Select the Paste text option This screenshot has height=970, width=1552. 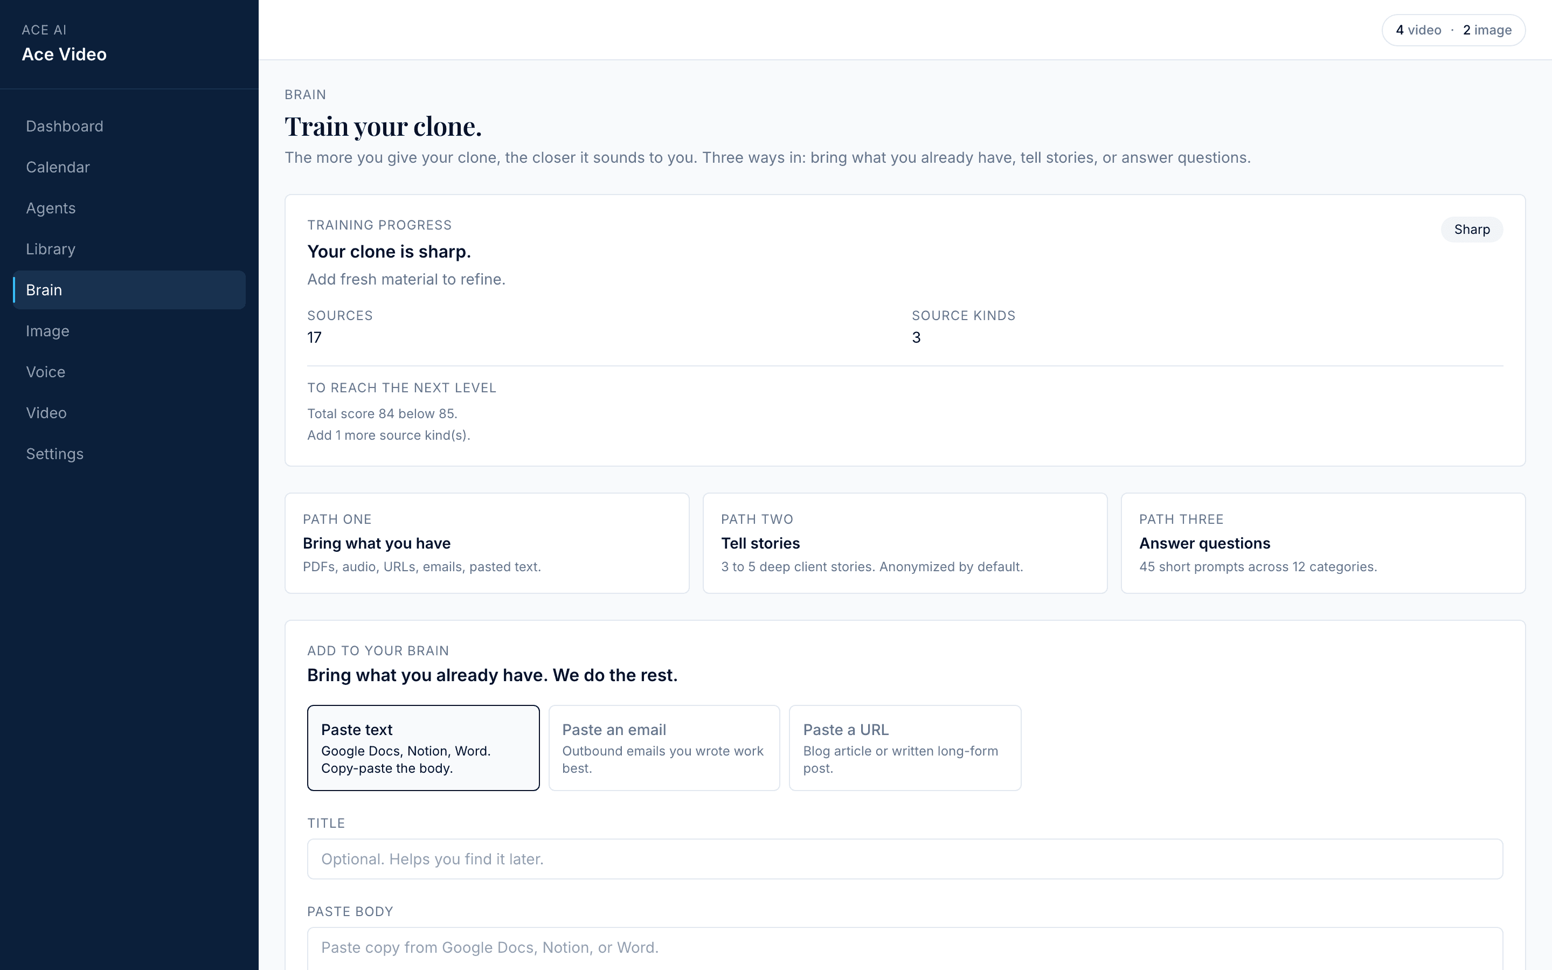pyautogui.click(x=423, y=748)
